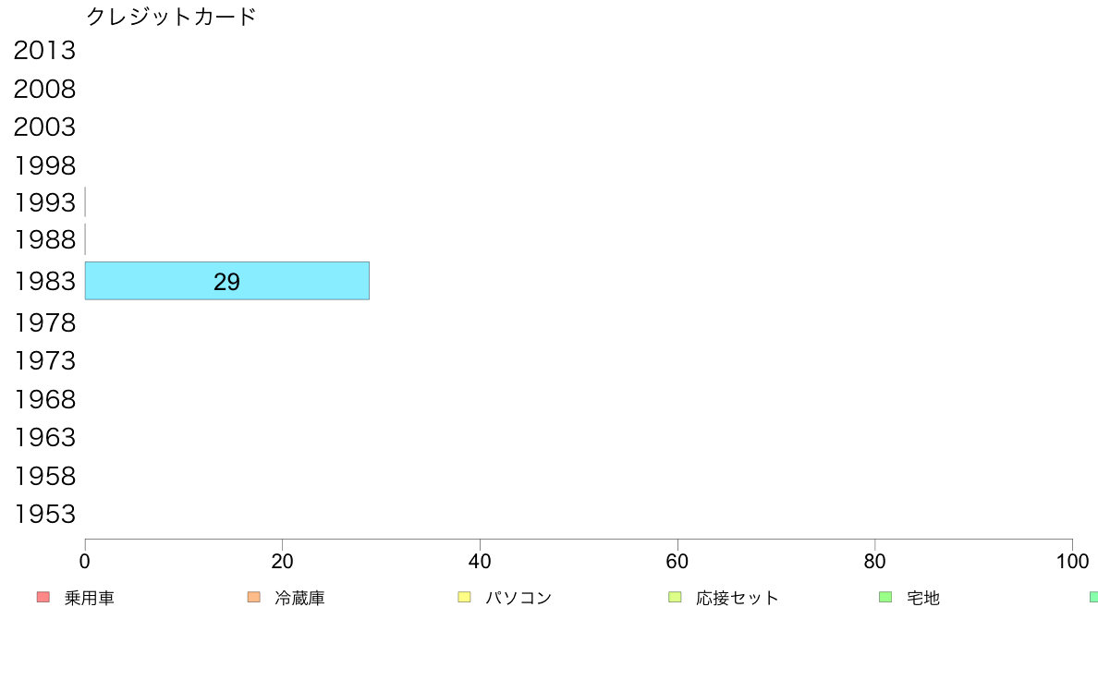Click the cyan 1983 bar showing 29
This screenshot has height=680, width=1098.
226,281
